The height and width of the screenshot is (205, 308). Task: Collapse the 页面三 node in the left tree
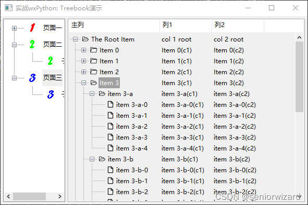(x=14, y=78)
